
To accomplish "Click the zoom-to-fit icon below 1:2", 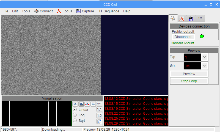I will [x=99, y=121].
